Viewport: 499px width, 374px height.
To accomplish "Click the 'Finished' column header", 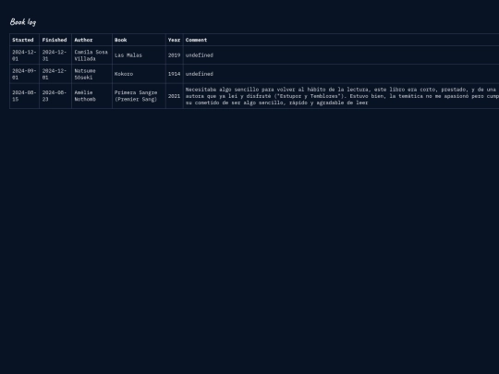I will coord(55,40).
